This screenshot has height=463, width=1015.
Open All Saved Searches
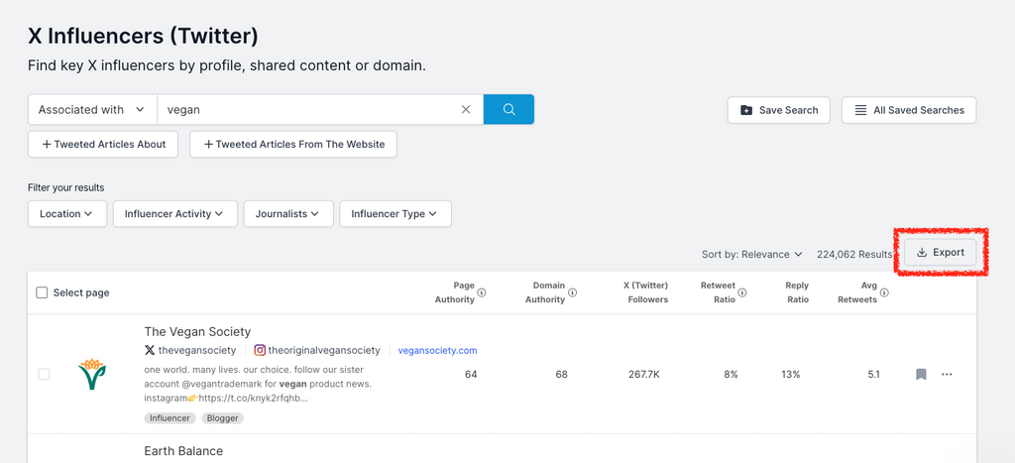click(x=908, y=110)
